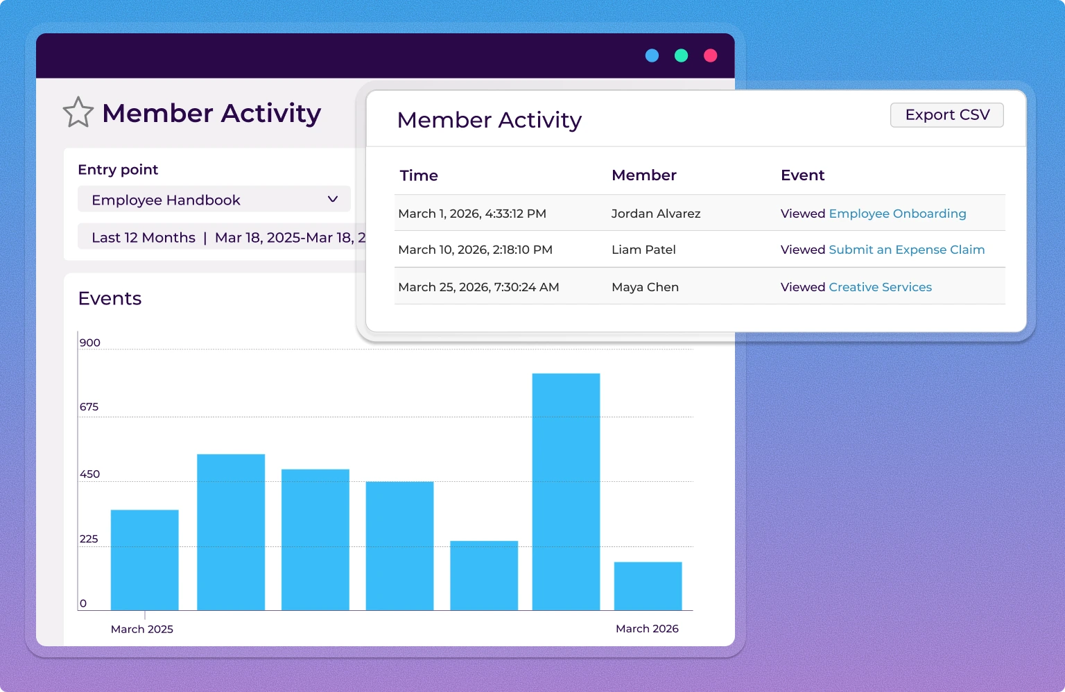Click the March 2025 axis label

click(x=141, y=629)
